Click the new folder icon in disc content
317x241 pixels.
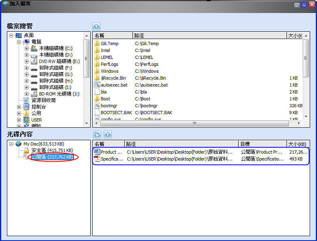(97, 134)
